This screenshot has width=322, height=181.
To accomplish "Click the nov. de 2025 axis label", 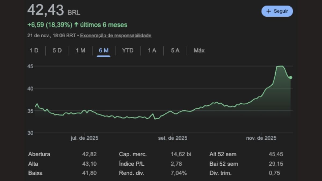I will tap(261, 138).
